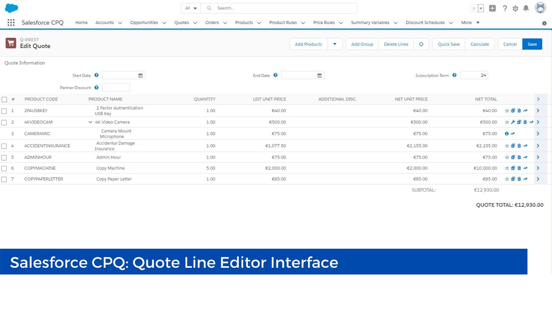Open the Products tab
This screenshot has width=552, height=310.
(244, 22)
